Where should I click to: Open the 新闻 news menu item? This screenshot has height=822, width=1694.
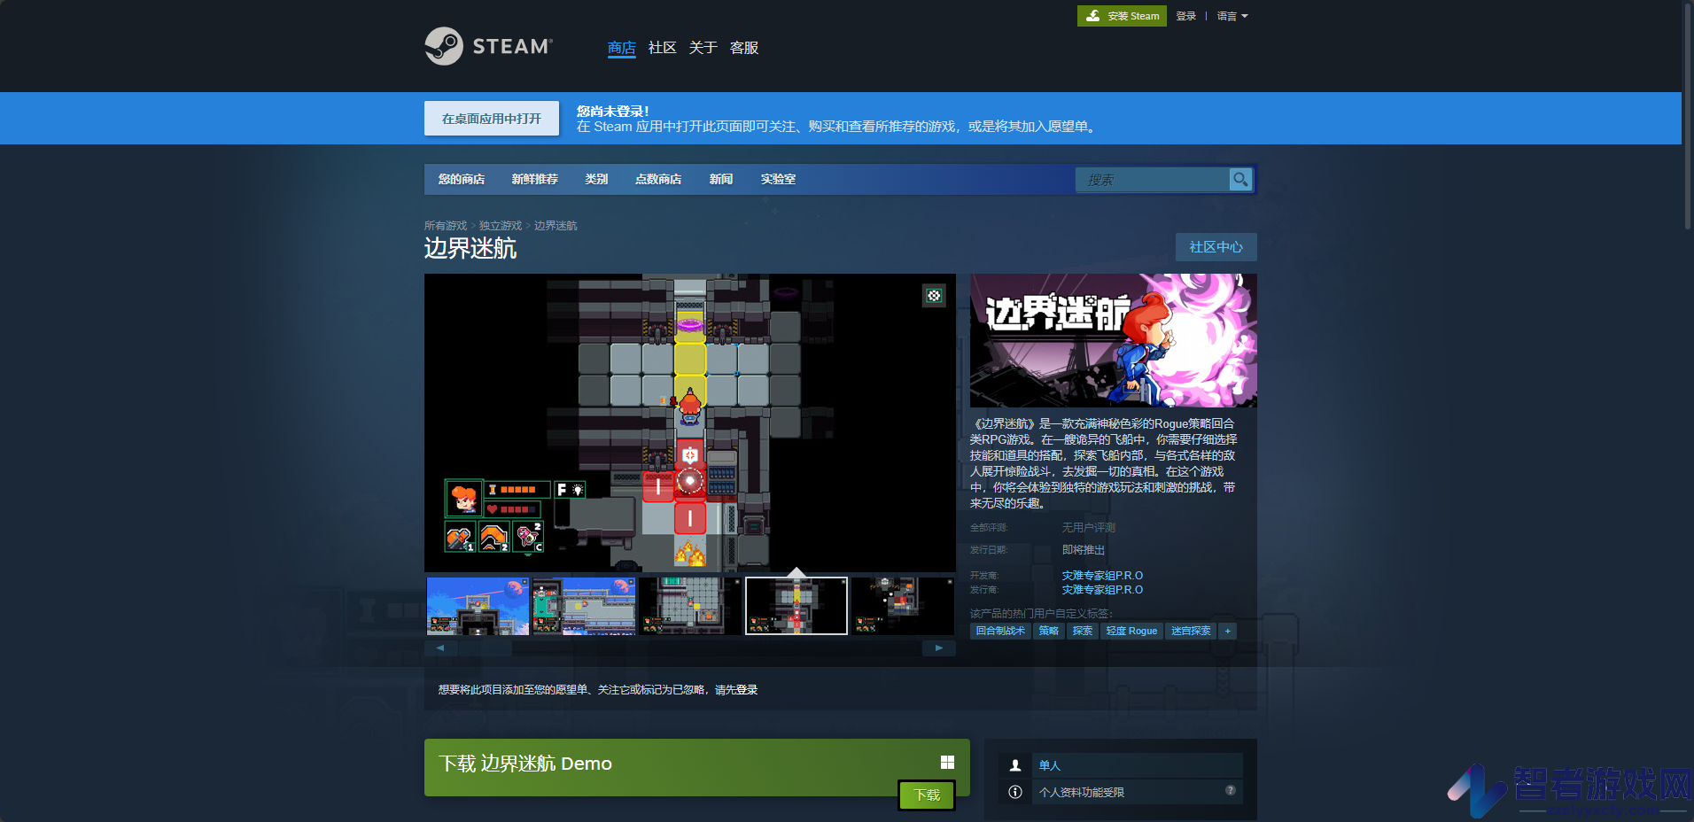coord(721,179)
